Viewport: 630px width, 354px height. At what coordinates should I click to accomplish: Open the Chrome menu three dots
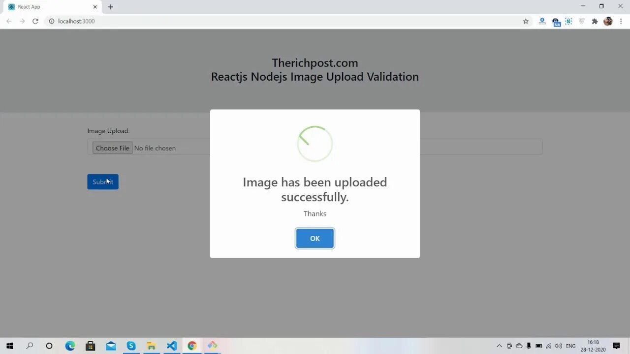(621, 21)
